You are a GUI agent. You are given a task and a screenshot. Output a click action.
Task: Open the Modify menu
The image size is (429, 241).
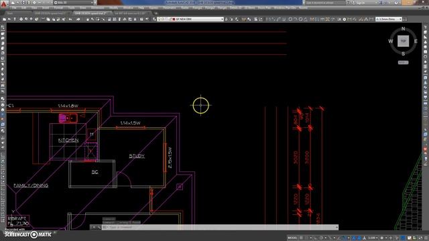pyautogui.click(x=113, y=8)
